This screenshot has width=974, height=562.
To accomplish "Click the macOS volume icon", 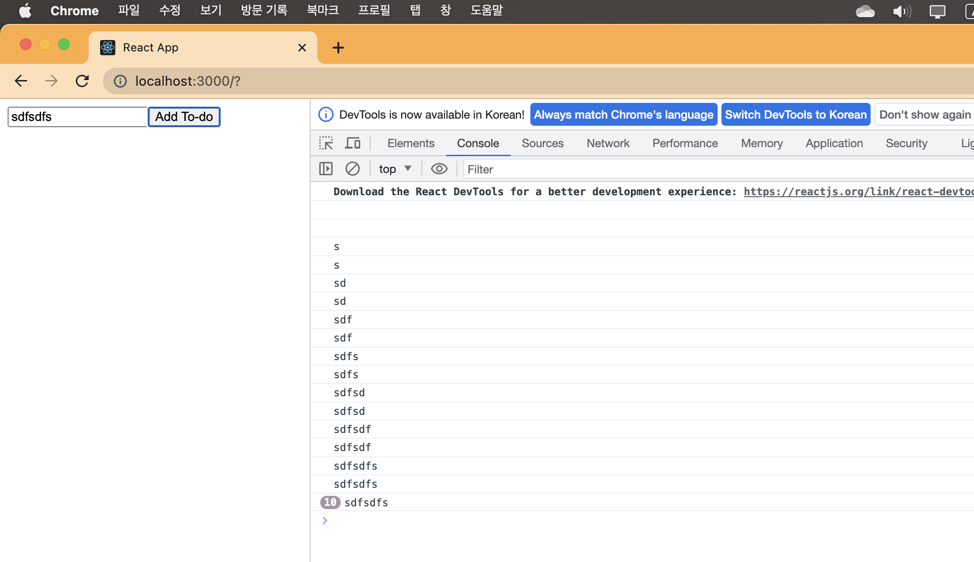I will [902, 11].
